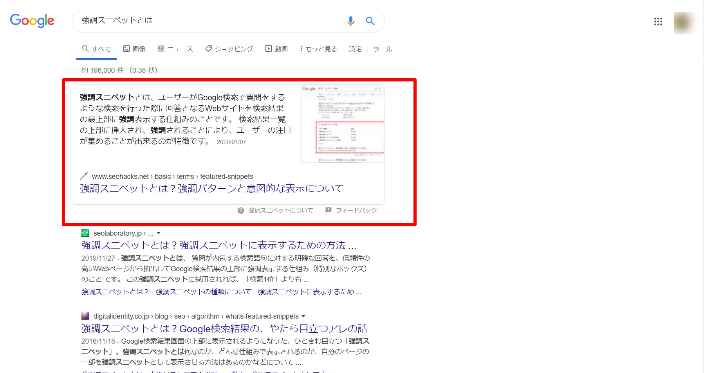The height and width of the screenshot is (373, 704).
Task: Switch to the 動画 tab
Action: [276, 49]
